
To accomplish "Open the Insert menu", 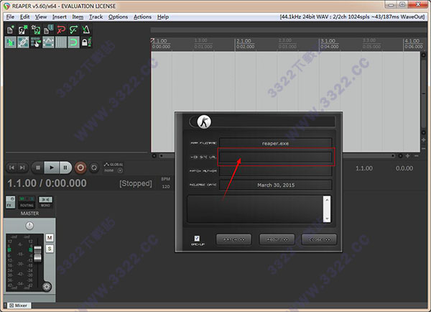I will [60, 17].
